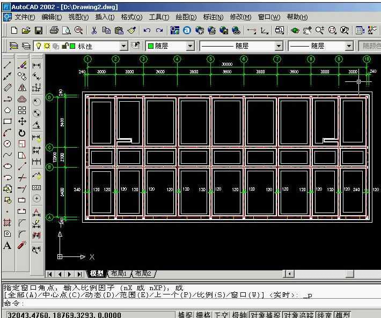The width and height of the screenshot is (381, 318).
Task: Expand the lineweight 随层 dropdown arrow
Action: point(349,46)
